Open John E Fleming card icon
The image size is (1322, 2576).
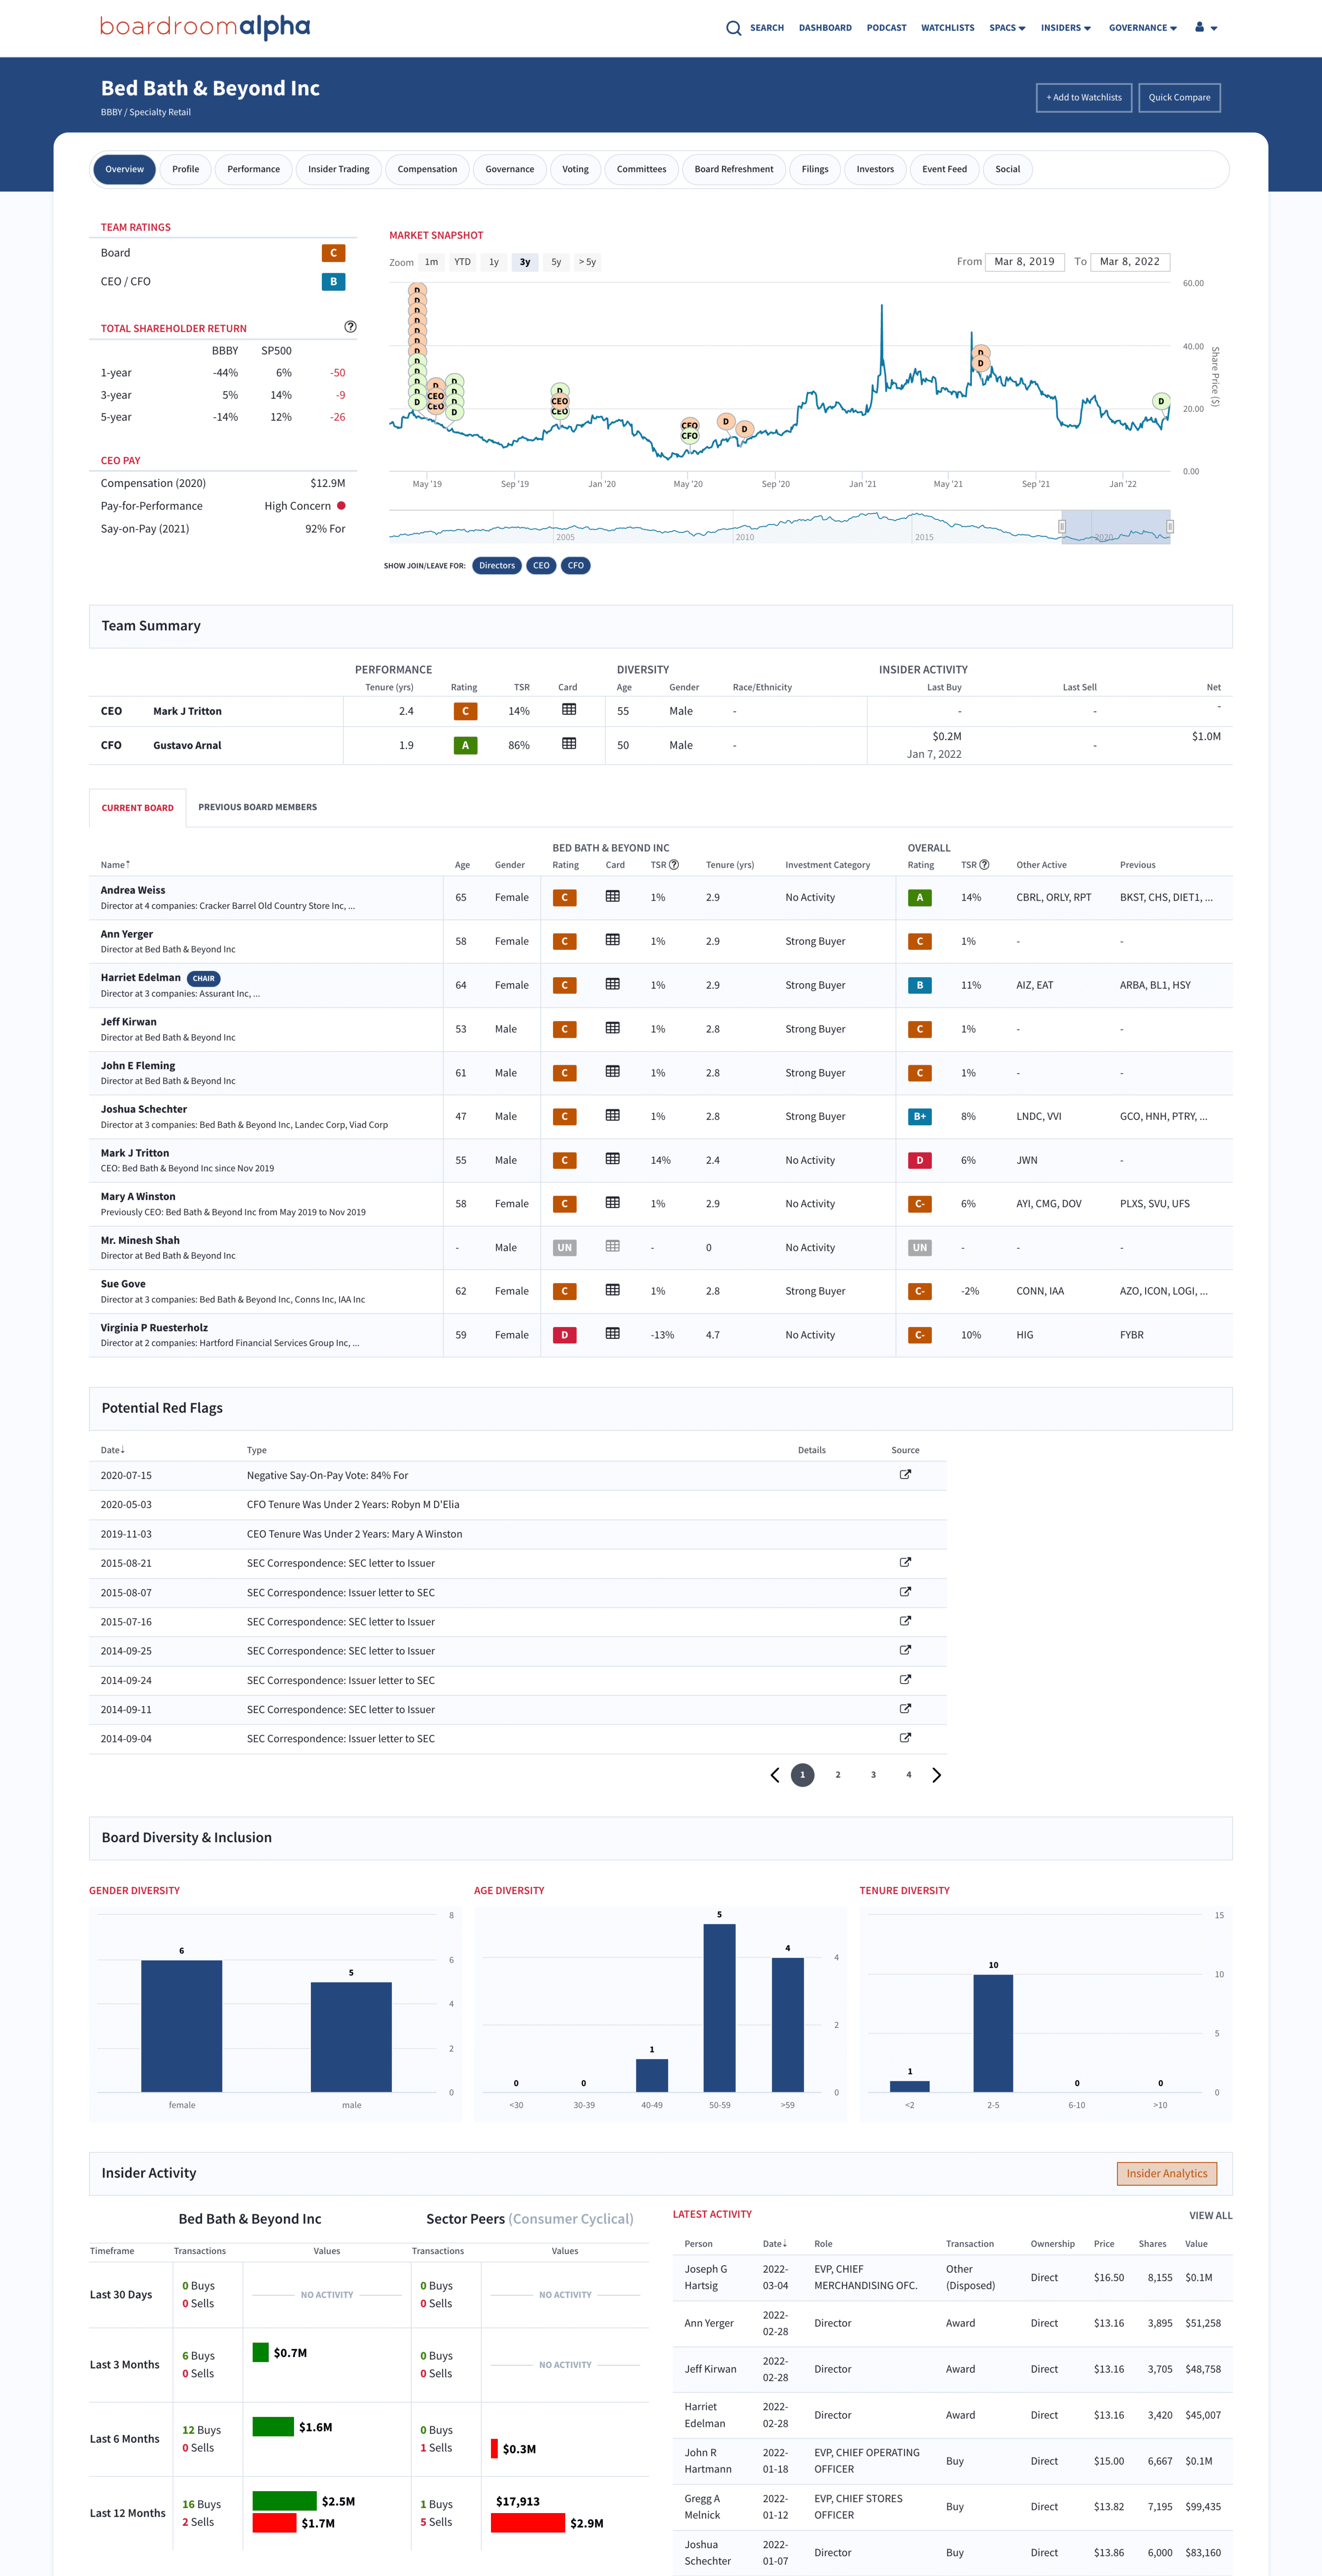[x=613, y=1072]
